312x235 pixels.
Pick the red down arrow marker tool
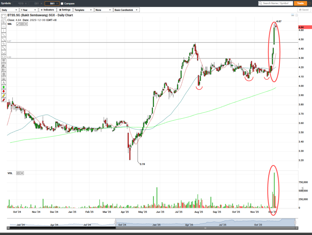(x=3, y=91)
